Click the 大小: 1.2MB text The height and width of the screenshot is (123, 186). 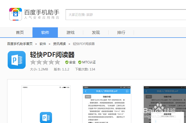[39, 69]
